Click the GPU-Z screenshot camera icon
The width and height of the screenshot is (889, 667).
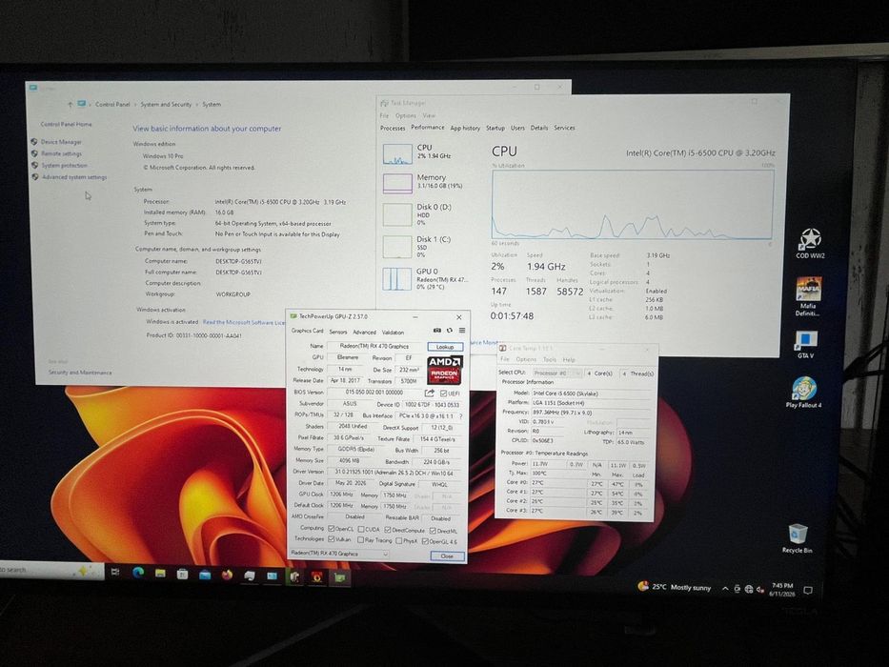coord(437,330)
